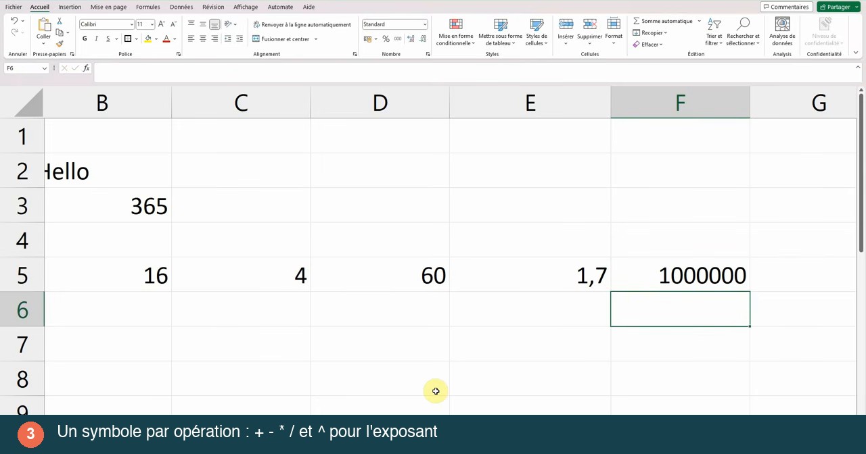Toggle Renvoyer à la ligne automatiquement
The width and height of the screenshot is (866, 454).
(302, 24)
